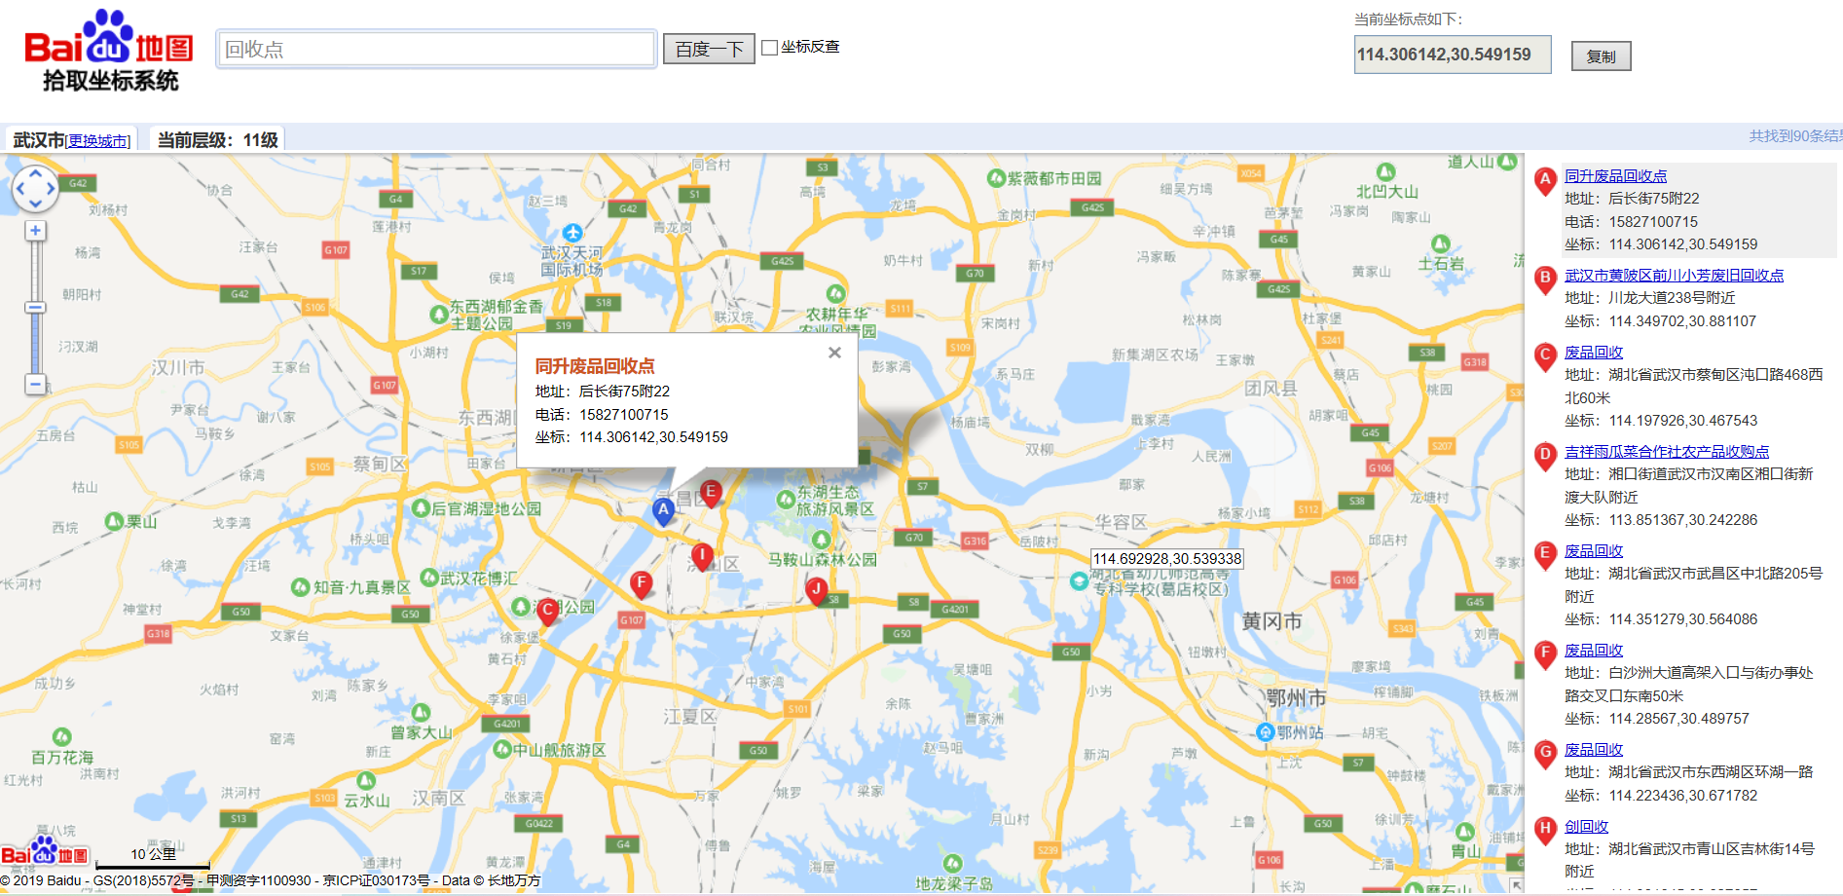Image resolution: width=1843 pixels, height=896 pixels.
Task: Click coordinate label 114.692928,30.539338 on map
Action: [x=1167, y=559]
